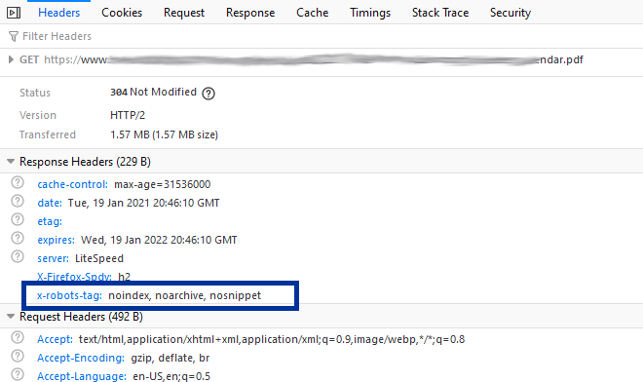Select the Accept-Encoding header name

[81, 358]
